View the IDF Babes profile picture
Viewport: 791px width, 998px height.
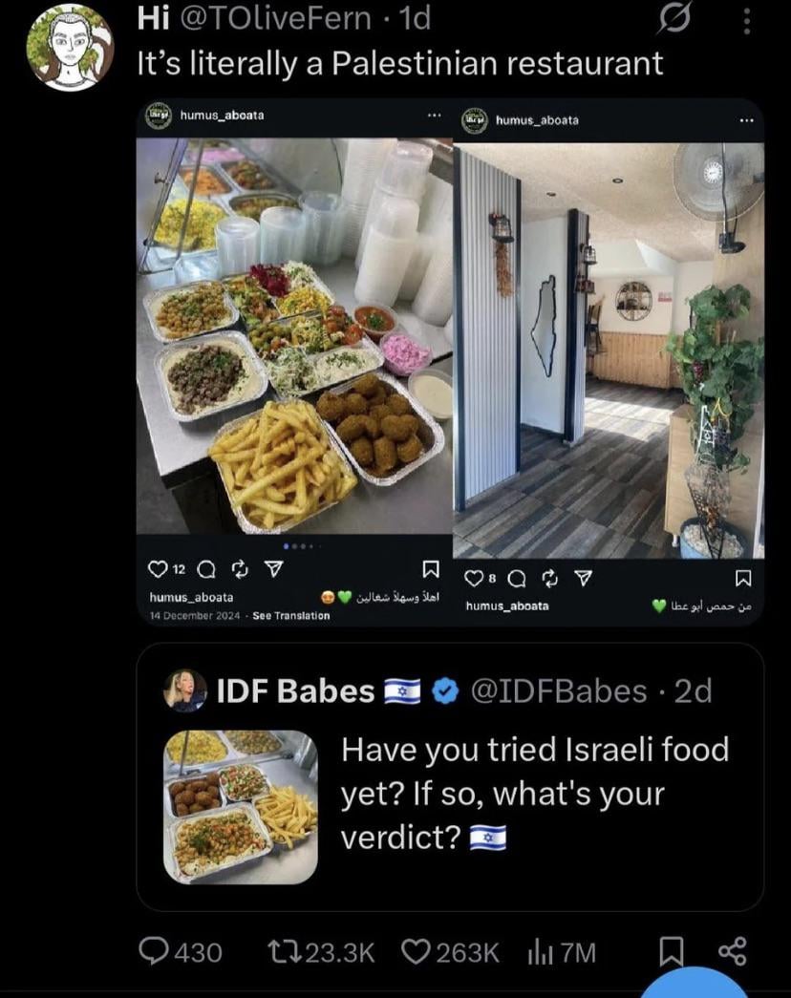click(185, 690)
